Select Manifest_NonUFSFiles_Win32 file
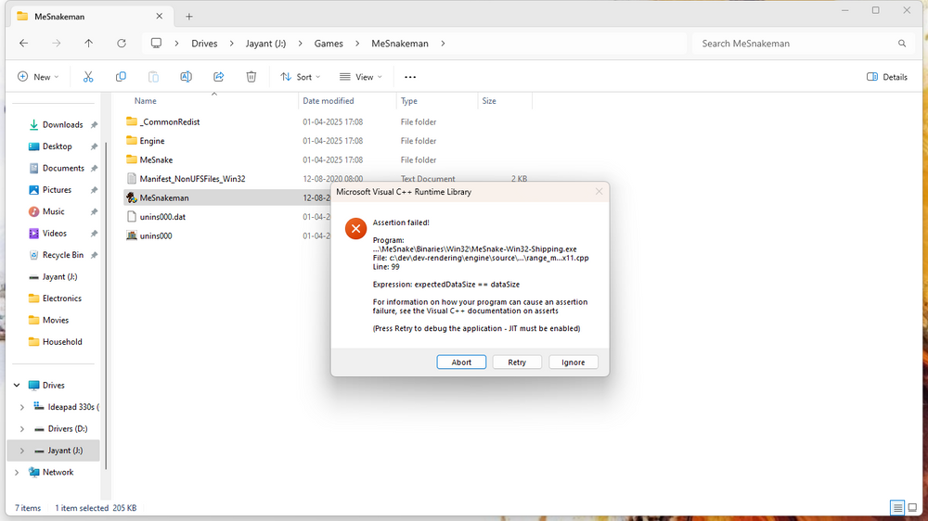Viewport: 928px width, 521px height. click(192, 179)
